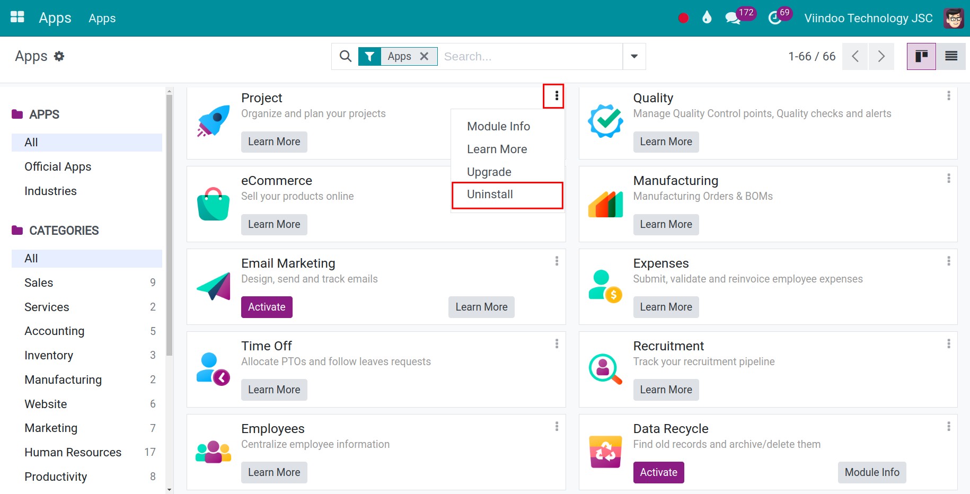Choose Upgrade from the dropdown menu
Viewport: 970px width, 494px height.
tap(507, 172)
